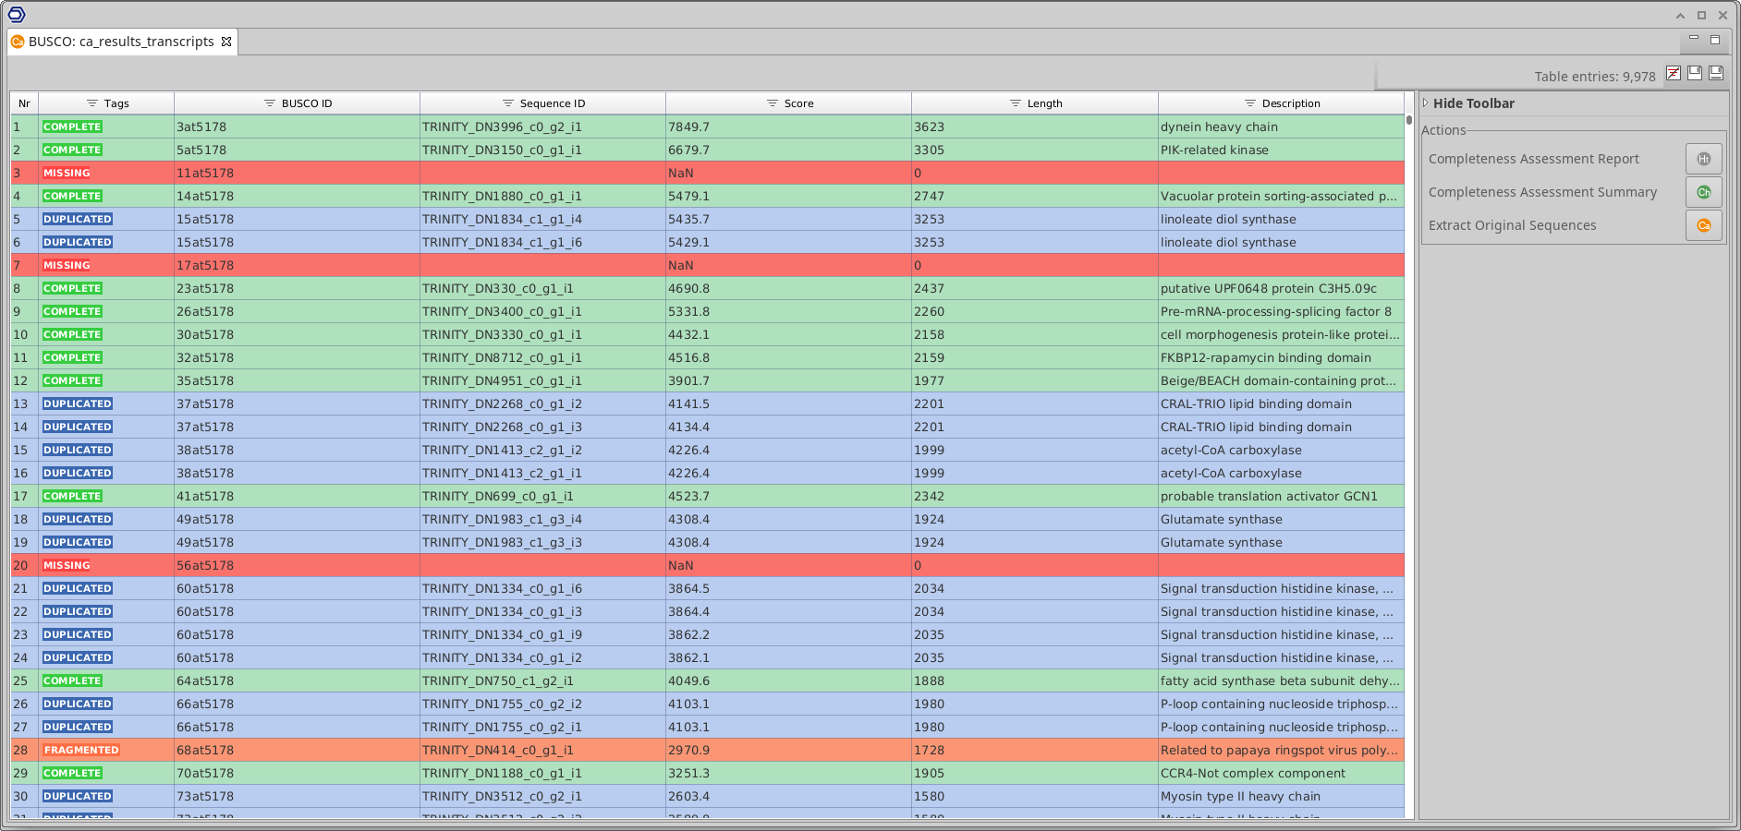1741x831 pixels.
Task: Maximize the editor view panel
Action: (x=1715, y=40)
